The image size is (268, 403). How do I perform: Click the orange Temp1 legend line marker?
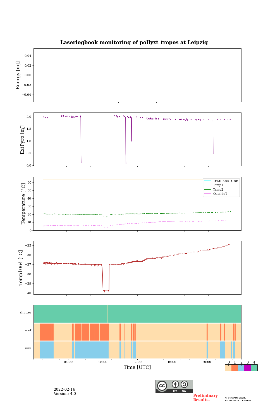tap(208, 185)
